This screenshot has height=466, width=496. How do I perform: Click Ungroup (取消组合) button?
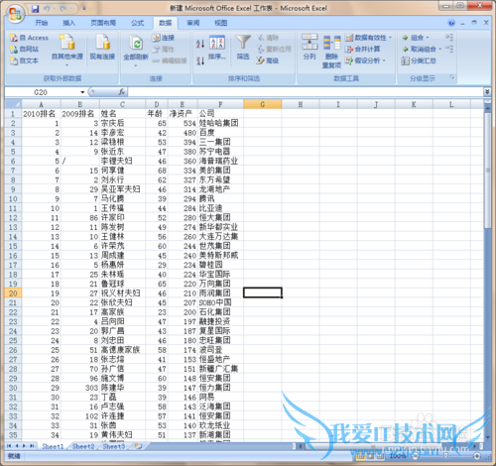click(x=422, y=50)
